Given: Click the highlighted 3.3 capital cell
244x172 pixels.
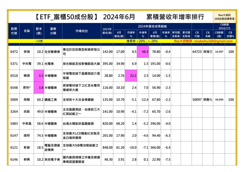Looking at the screenshot, I should click(x=39, y=76).
